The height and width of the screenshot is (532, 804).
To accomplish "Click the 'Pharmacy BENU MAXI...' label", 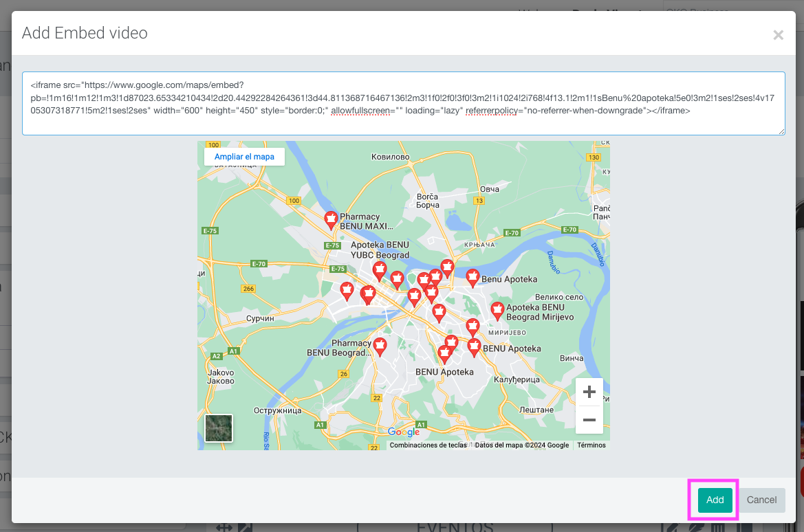I will tap(366, 221).
